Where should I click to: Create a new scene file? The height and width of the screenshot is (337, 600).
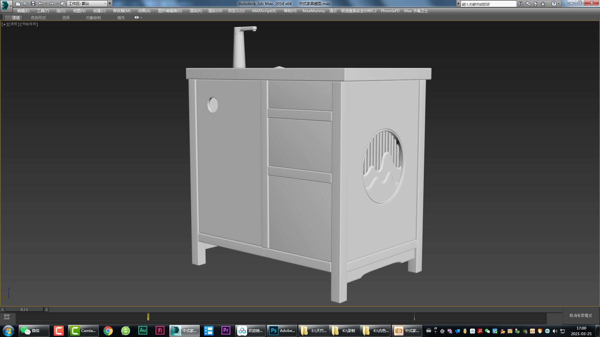(18, 3)
